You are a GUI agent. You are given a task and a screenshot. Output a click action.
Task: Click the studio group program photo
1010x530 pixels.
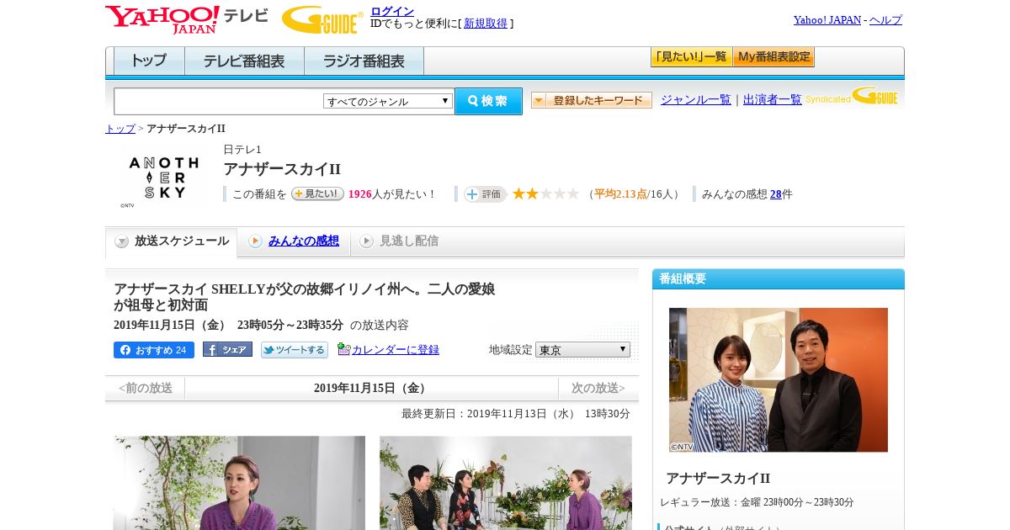tap(506, 483)
